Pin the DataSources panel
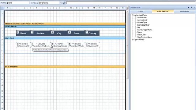Viewport: 196px width, 110px height. (191, 8)
